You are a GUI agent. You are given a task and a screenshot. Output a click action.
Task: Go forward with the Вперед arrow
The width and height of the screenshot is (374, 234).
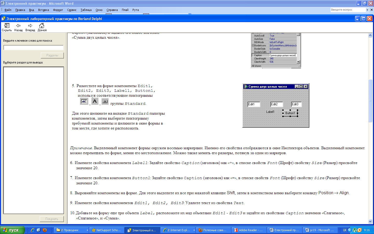point(30,27)
